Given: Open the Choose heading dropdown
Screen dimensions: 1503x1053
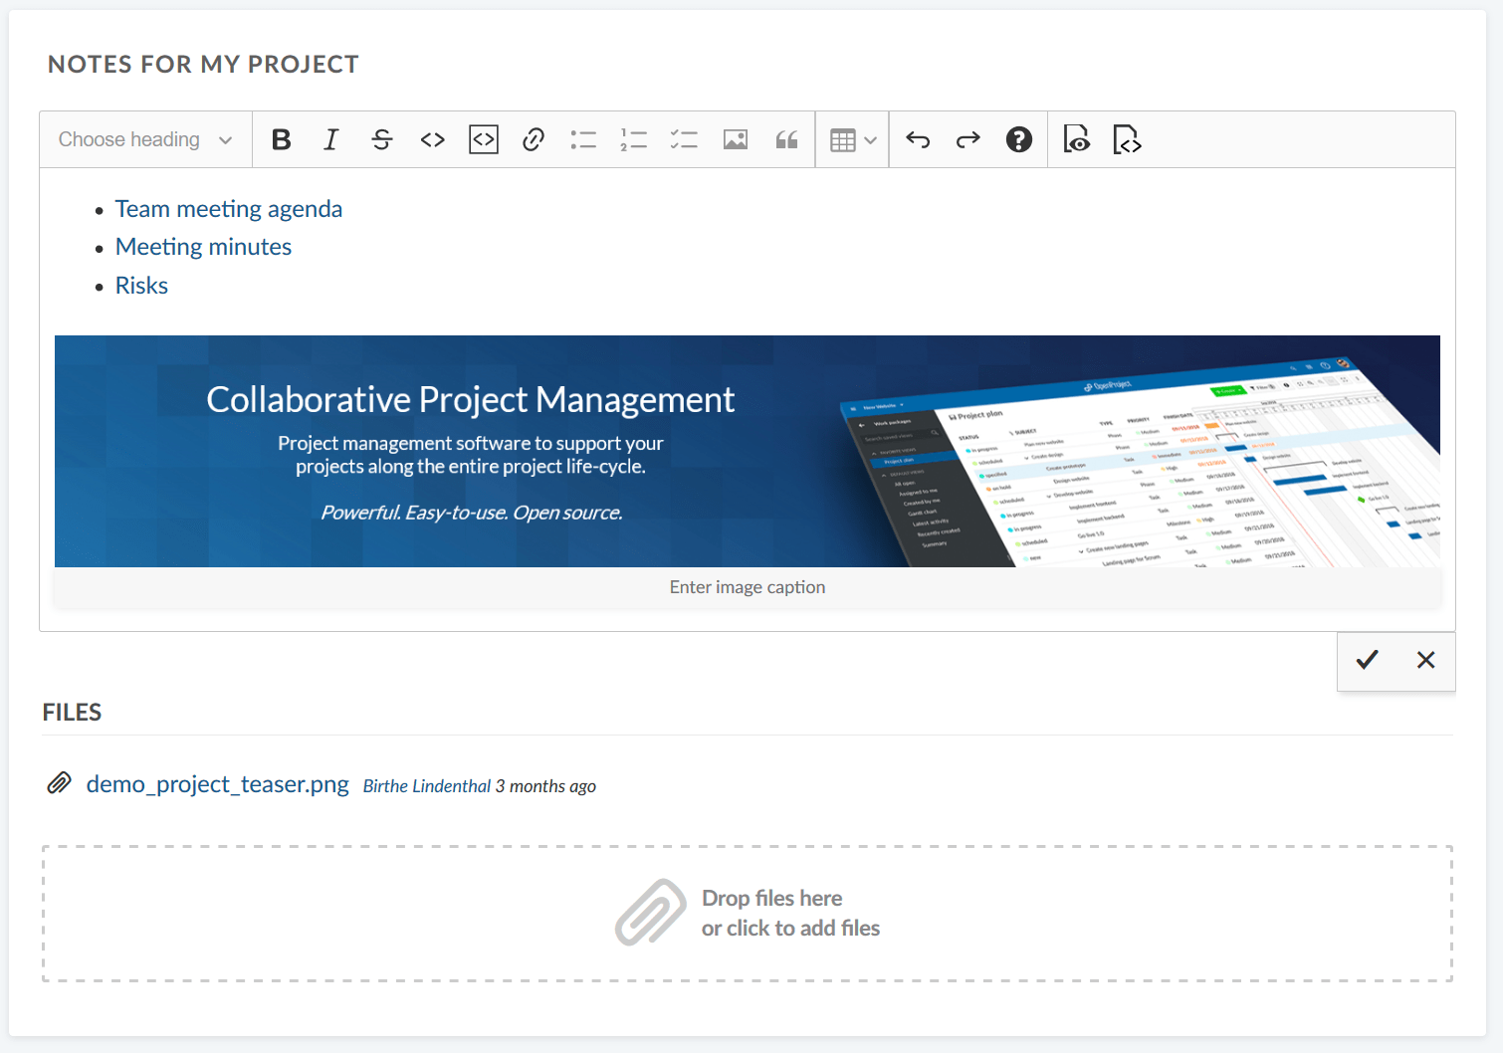Looking at the screenshot, I should 145,139.
